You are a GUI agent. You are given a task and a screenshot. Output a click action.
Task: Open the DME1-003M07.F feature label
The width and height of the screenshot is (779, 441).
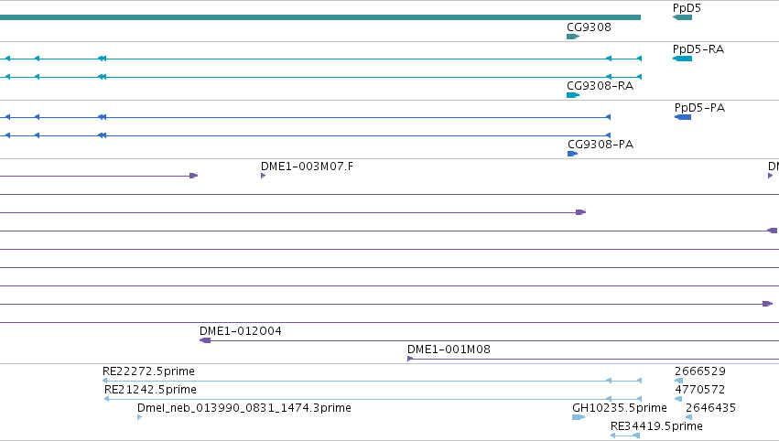[x=307, y=167]
